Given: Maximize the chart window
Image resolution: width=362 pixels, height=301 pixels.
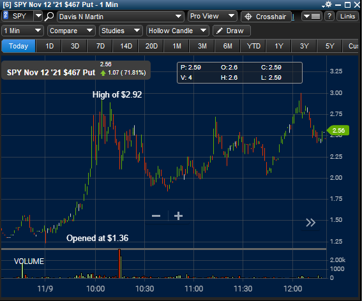Looking at the screenshot, I should coord(347,4).
